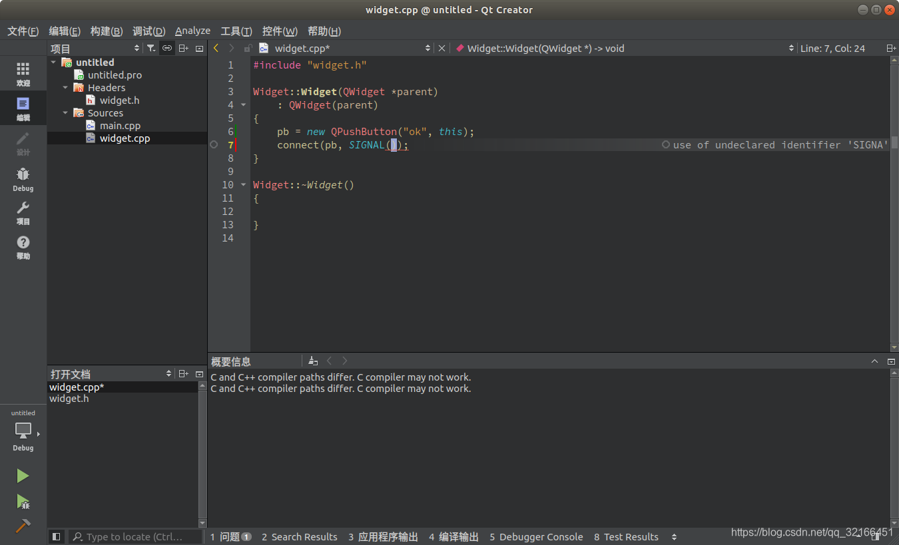Open the Search Results output pane
899x545 pixels.
coord(299,536)
